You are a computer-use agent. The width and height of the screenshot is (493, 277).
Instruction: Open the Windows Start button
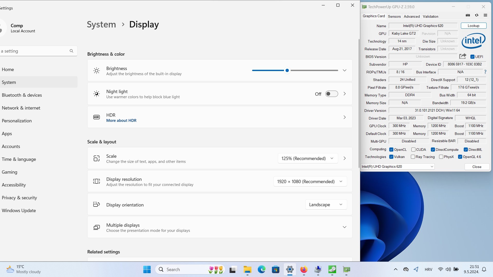coord(147,269)
